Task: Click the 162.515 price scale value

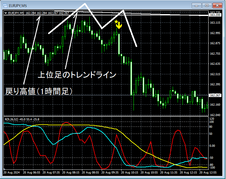Action: 215,74
